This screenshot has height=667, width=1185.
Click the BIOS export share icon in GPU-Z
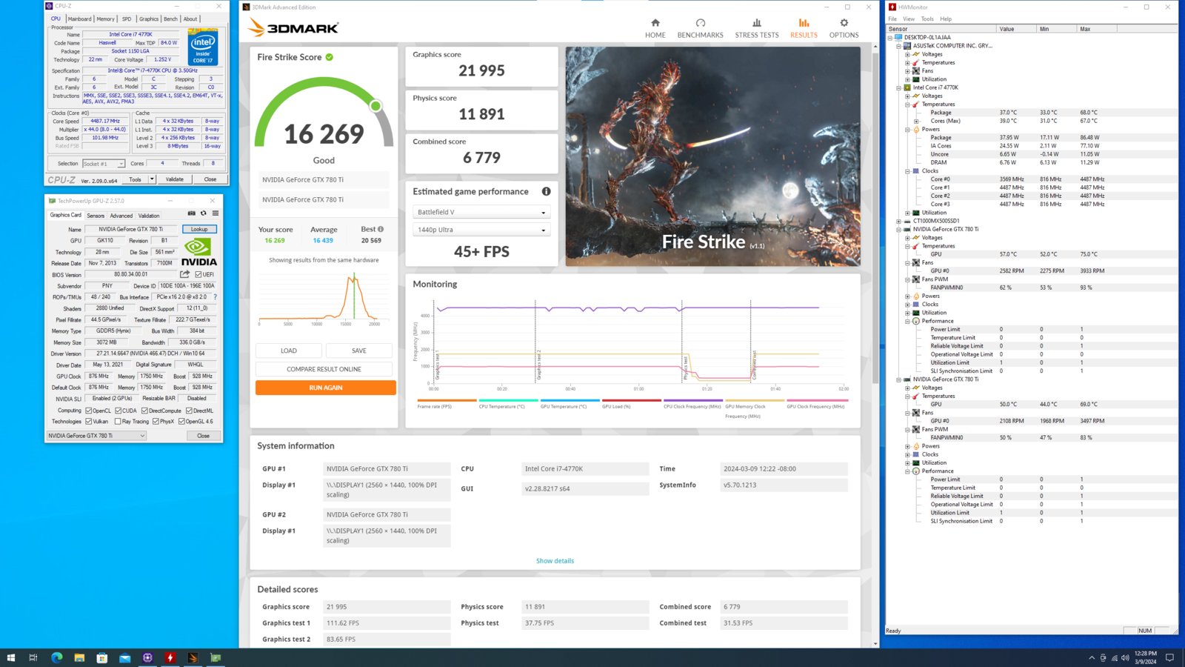point(185,274)
